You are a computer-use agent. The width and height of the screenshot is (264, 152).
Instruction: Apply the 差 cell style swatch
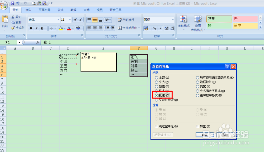pyautogui.click(x=245, y=19)
